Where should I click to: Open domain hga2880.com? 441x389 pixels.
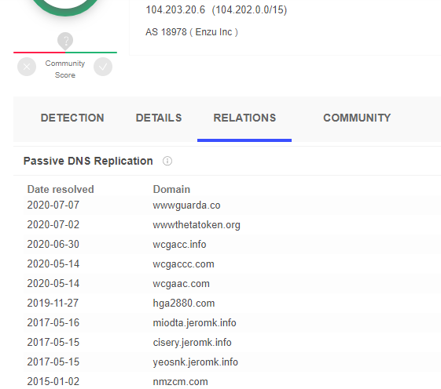[184, 303]
